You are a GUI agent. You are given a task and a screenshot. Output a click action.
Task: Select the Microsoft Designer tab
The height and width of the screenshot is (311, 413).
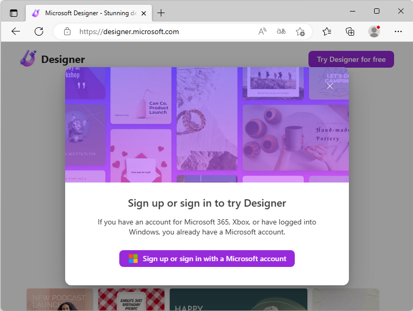[89, 13]
